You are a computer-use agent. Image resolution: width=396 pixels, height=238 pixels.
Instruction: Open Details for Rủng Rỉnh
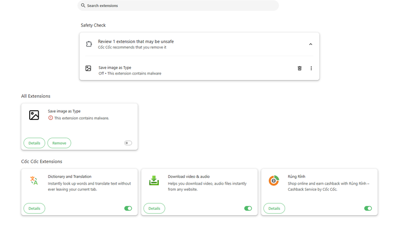click(274, 208)
